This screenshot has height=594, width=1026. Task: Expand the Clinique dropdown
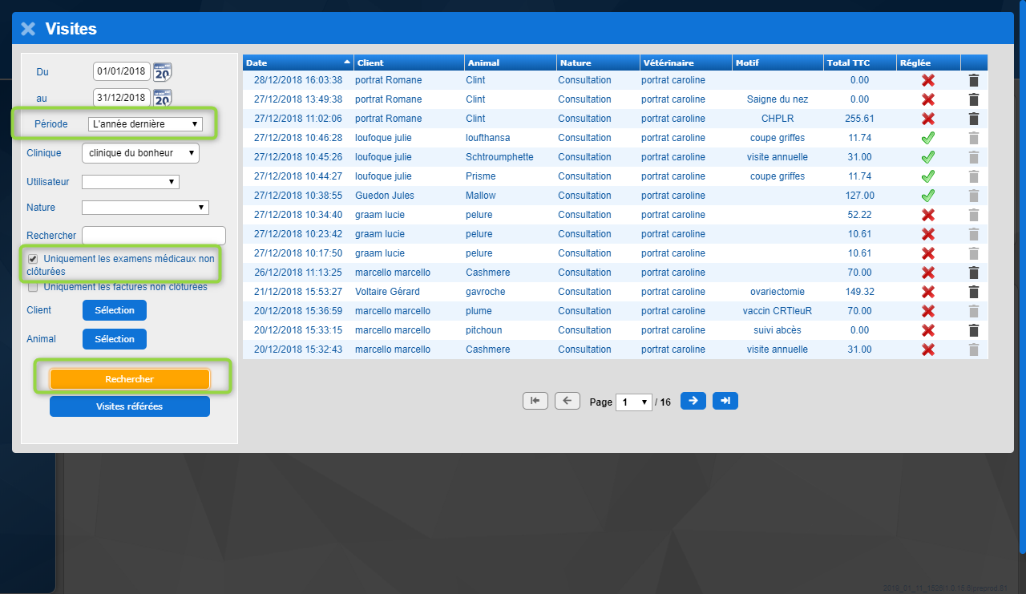click(x=140, y=152)
